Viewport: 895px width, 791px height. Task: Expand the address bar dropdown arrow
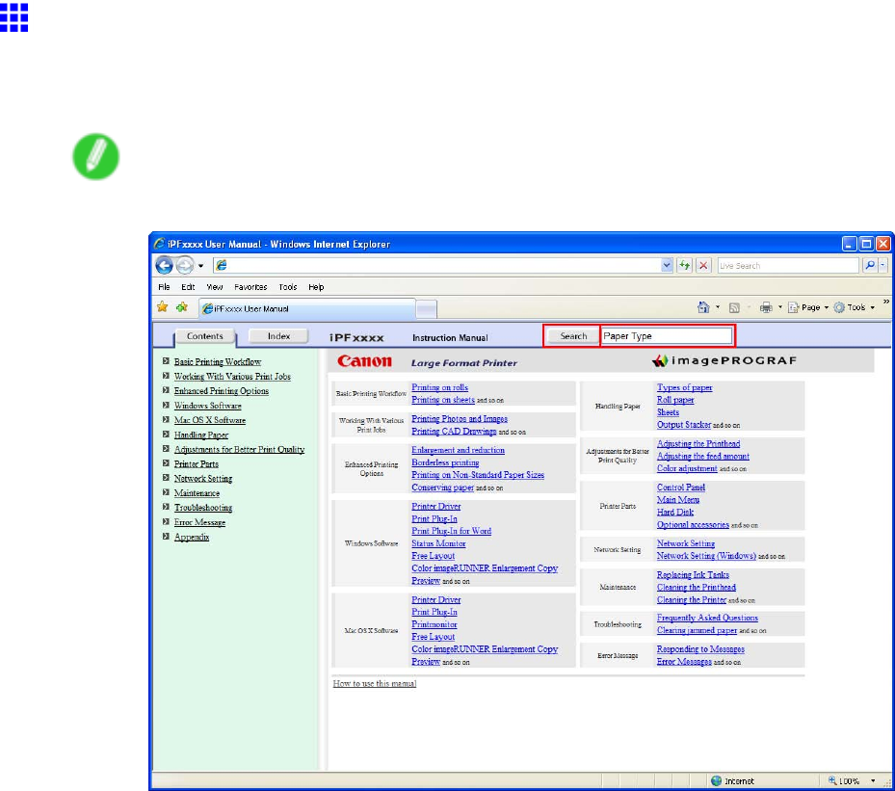[x=666, y=265]
